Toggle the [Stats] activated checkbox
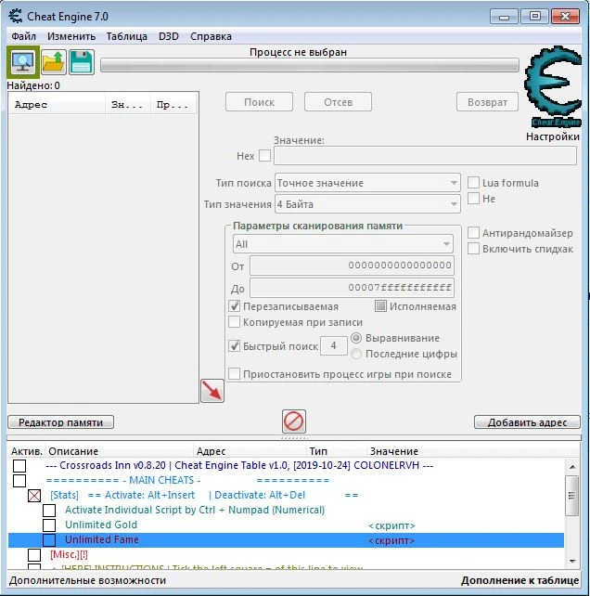Viewport: 590px width, 596px height. 34,495
